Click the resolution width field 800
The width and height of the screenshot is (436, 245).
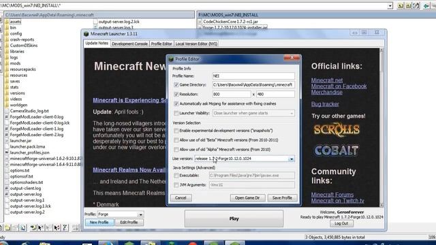coord(232,94)
